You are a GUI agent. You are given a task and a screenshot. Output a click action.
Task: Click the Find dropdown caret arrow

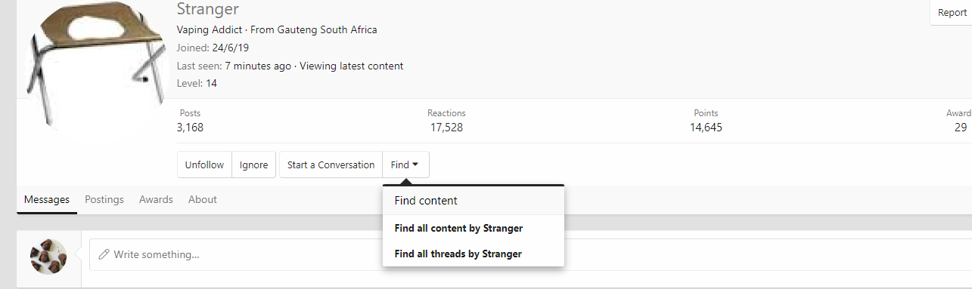tap(416, 164)
